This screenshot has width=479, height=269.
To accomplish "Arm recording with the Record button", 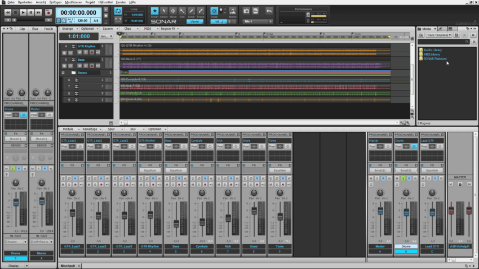I will 48,12.
